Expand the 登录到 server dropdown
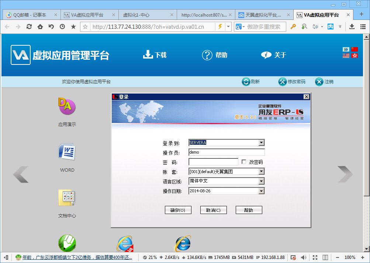370x263 pixels. click(x=261, y=143)
